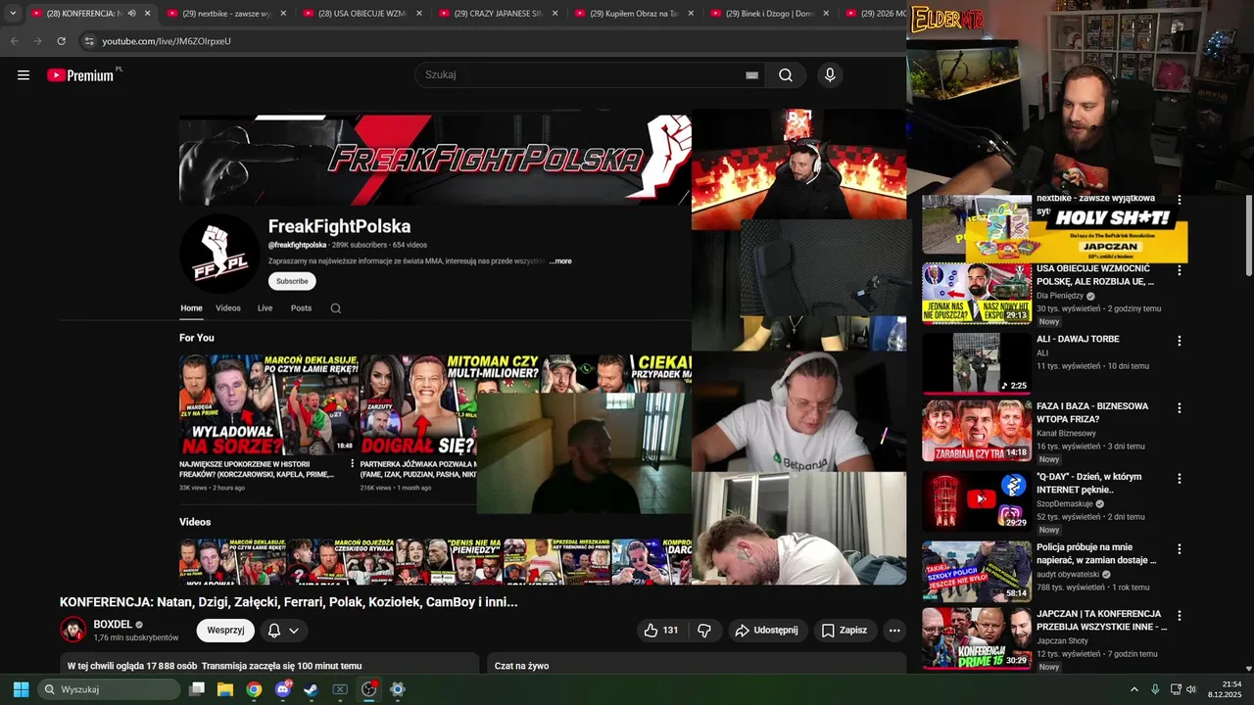This screenshot has height=705, width=1254.
Task: Open "Q-DAY" Dzień video title
Action: click(x=1088, y=483)
